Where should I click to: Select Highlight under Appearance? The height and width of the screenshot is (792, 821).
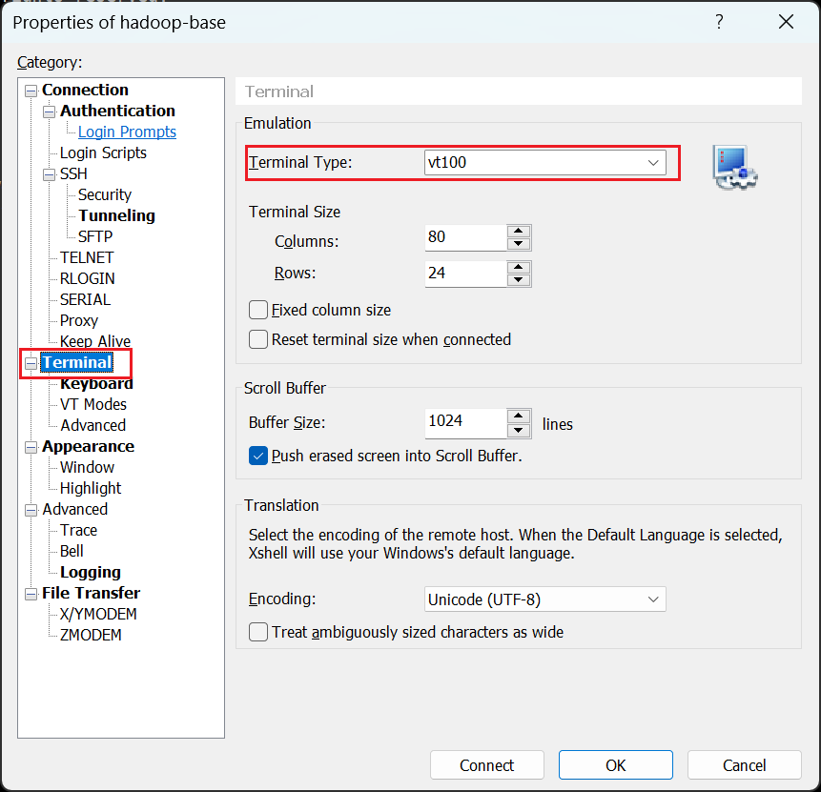[91, 488]
